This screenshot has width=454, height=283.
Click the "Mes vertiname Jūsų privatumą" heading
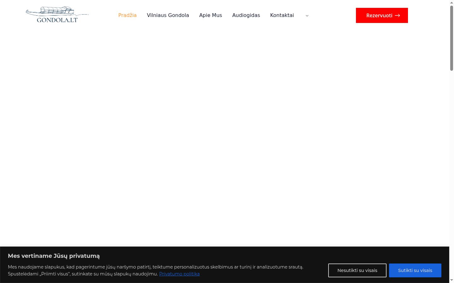pyautogui.click(x=54, y=256)
